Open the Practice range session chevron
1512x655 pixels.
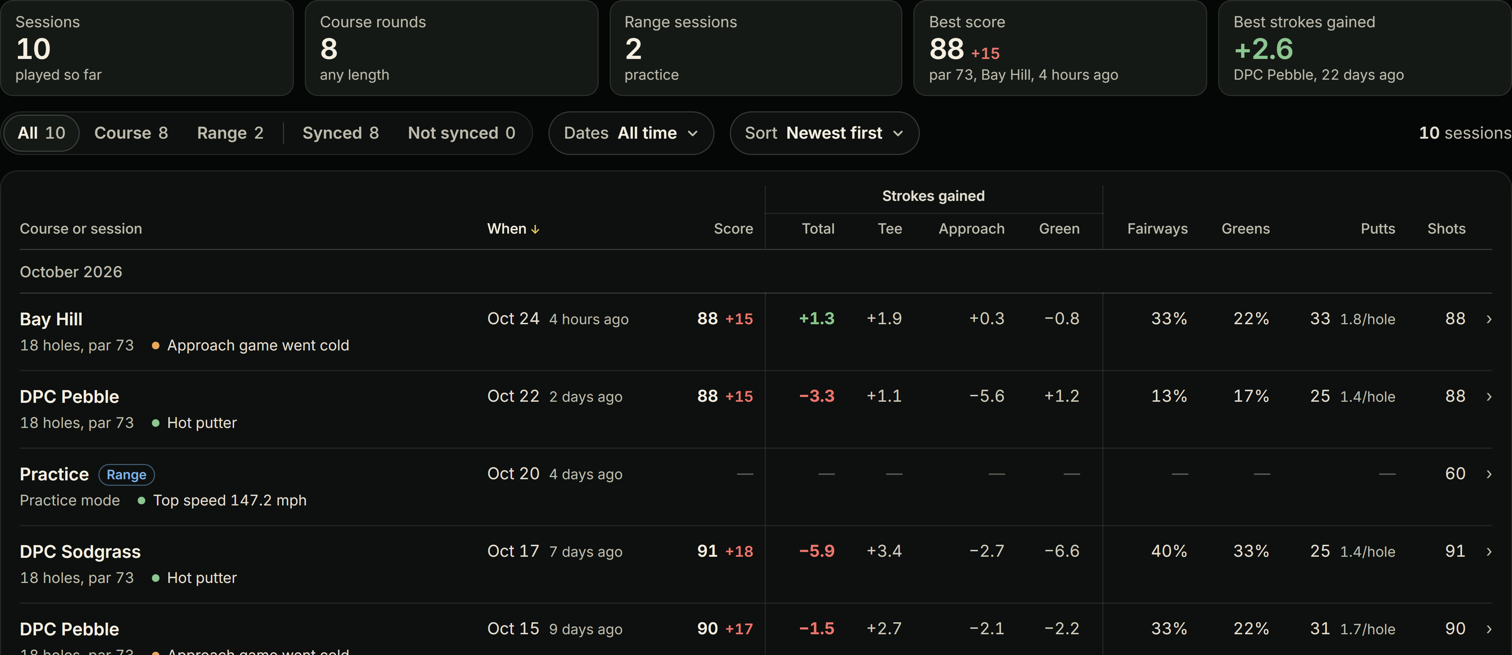pos(1489,474)
